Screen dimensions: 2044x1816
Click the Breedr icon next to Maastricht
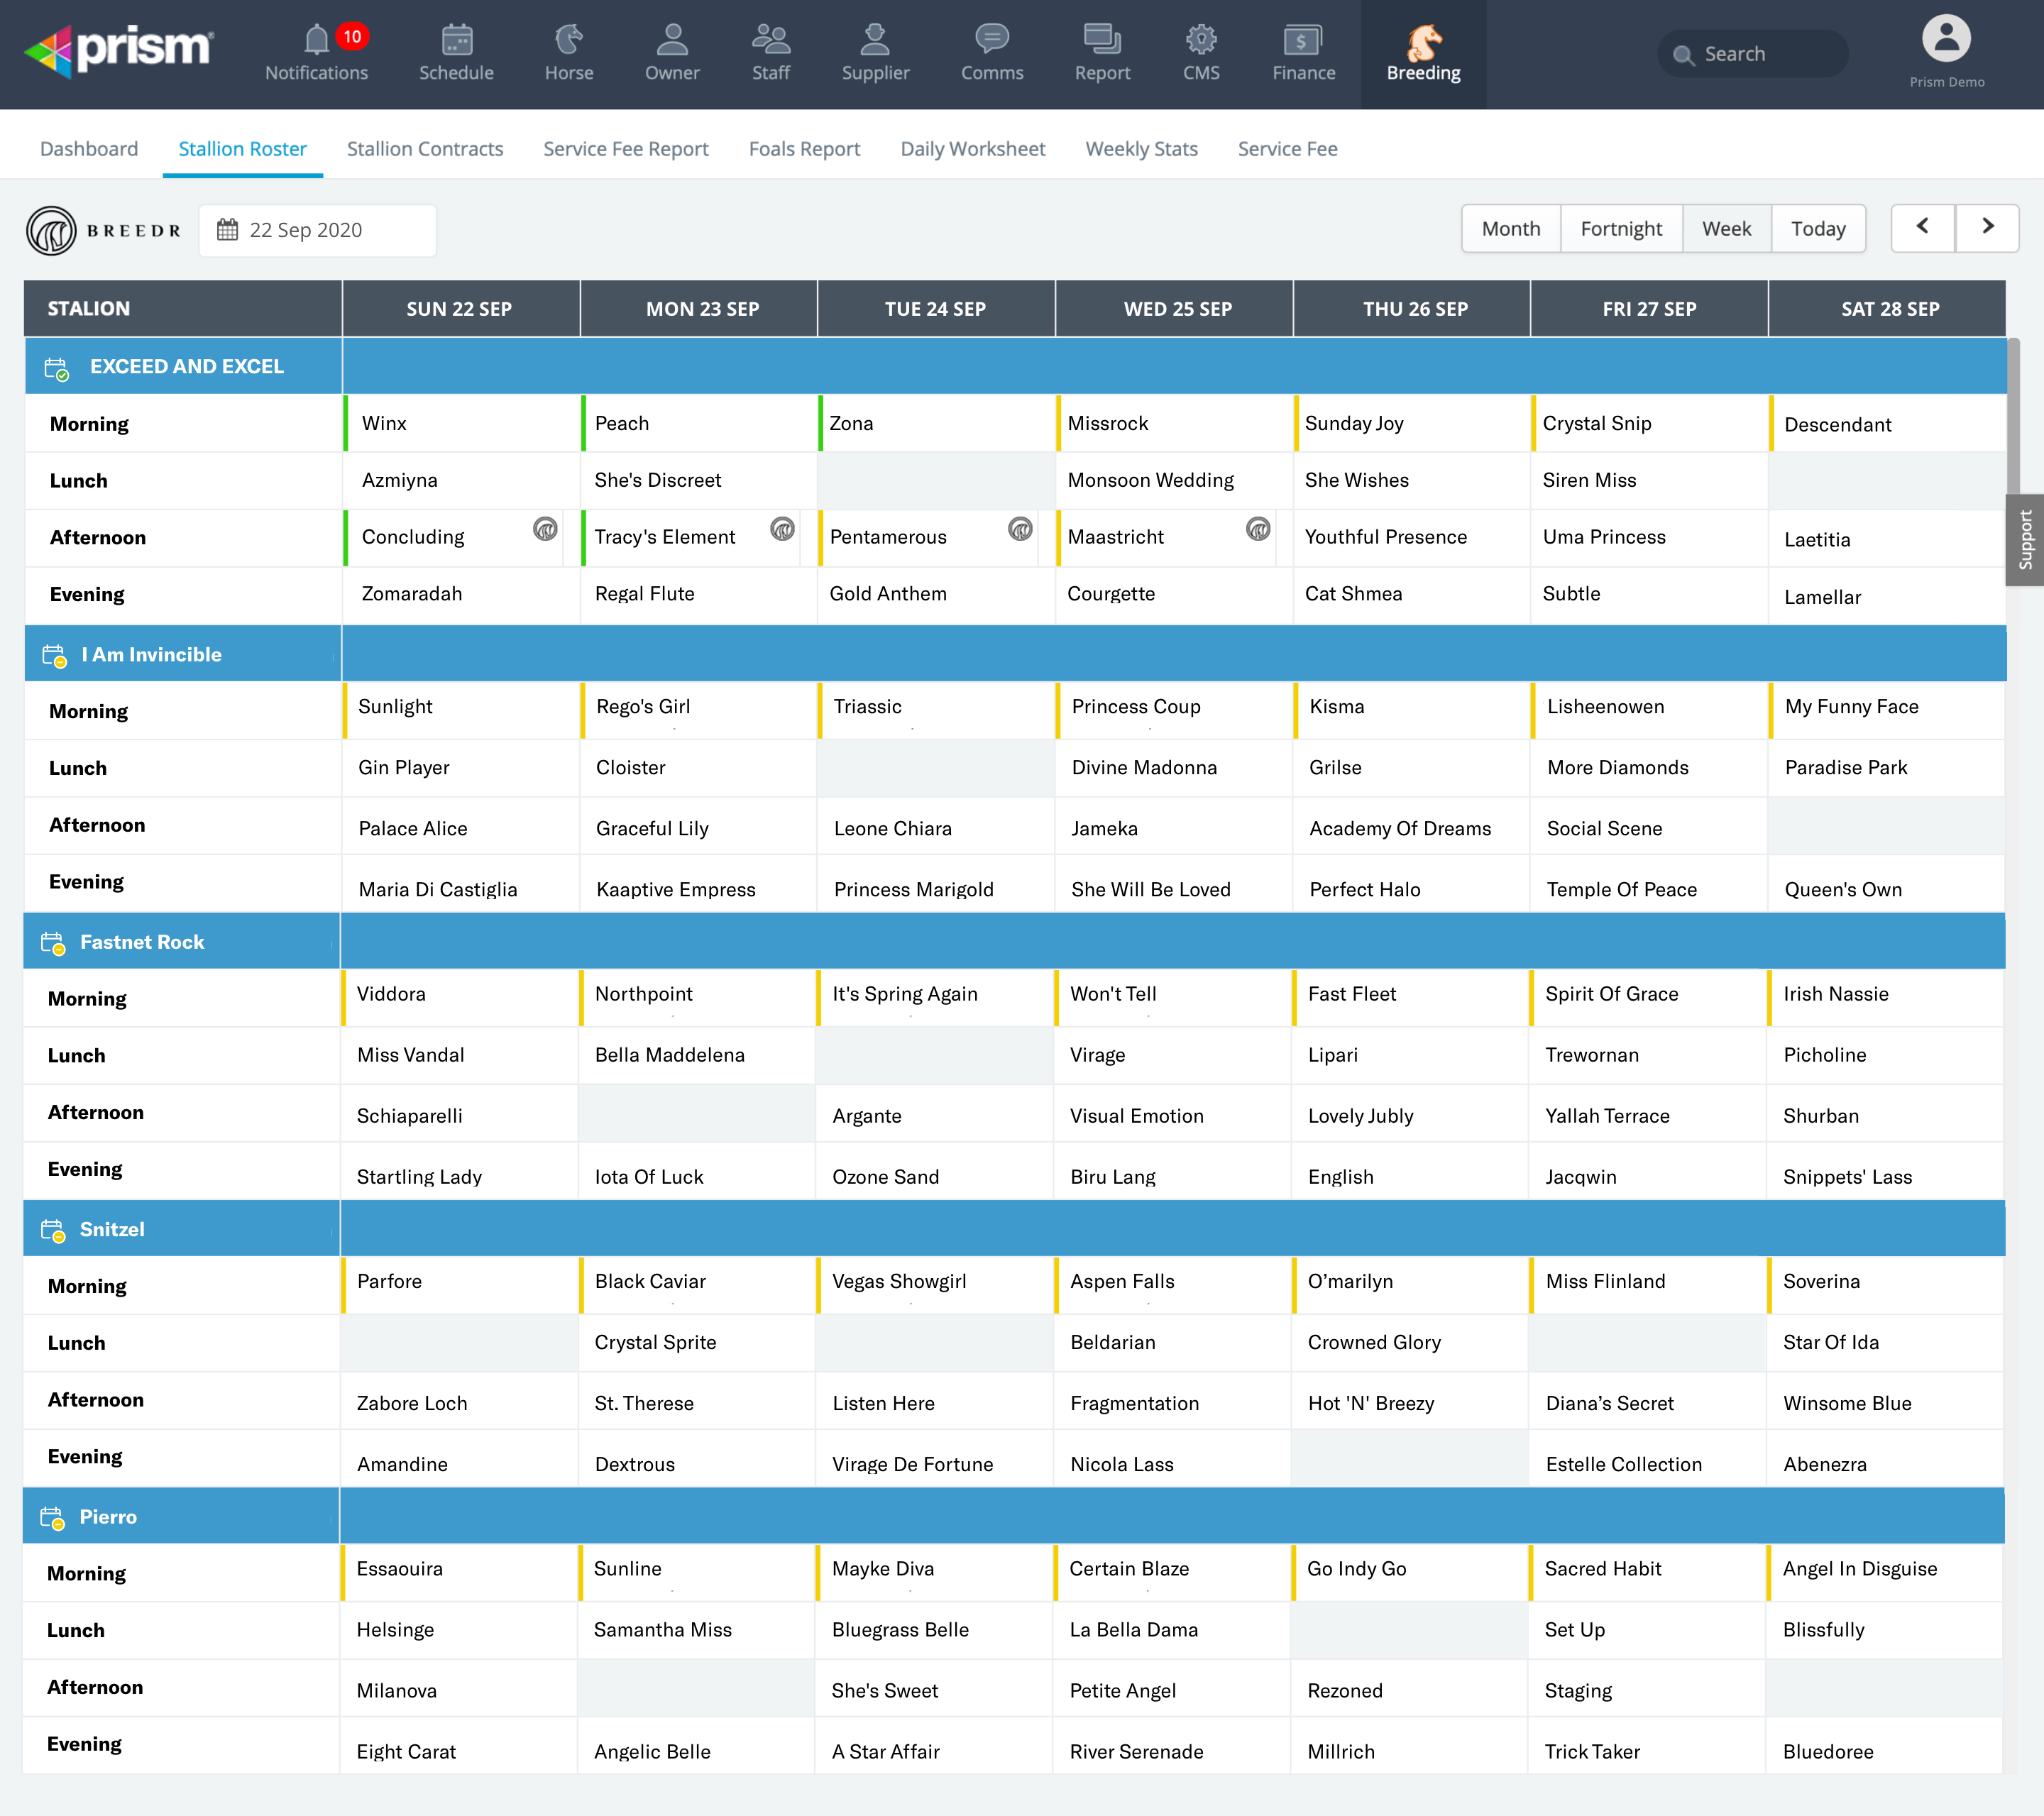pos(1258,529)
